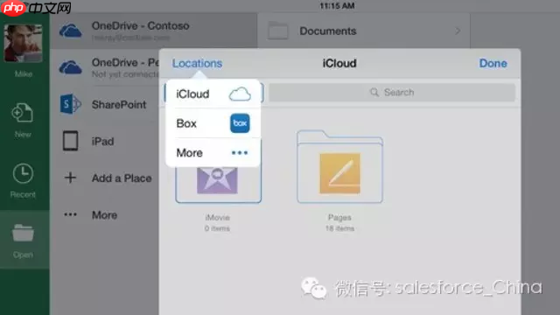Viewport: 560px width, 315px height.
Task: Select the Add a Place label
Action: (x=122, y=178)
